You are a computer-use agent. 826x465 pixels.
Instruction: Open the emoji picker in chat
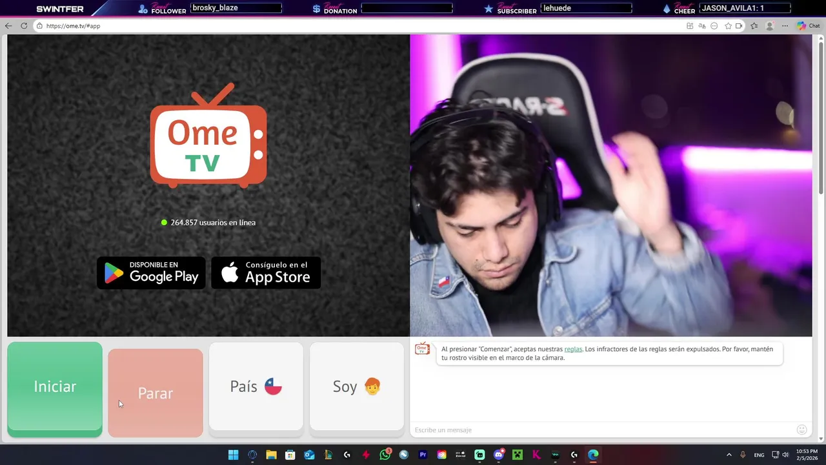pos(802,429)
